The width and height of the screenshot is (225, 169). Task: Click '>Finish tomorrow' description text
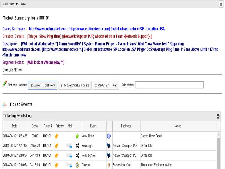pyautogui.click(x=14, y=55)
